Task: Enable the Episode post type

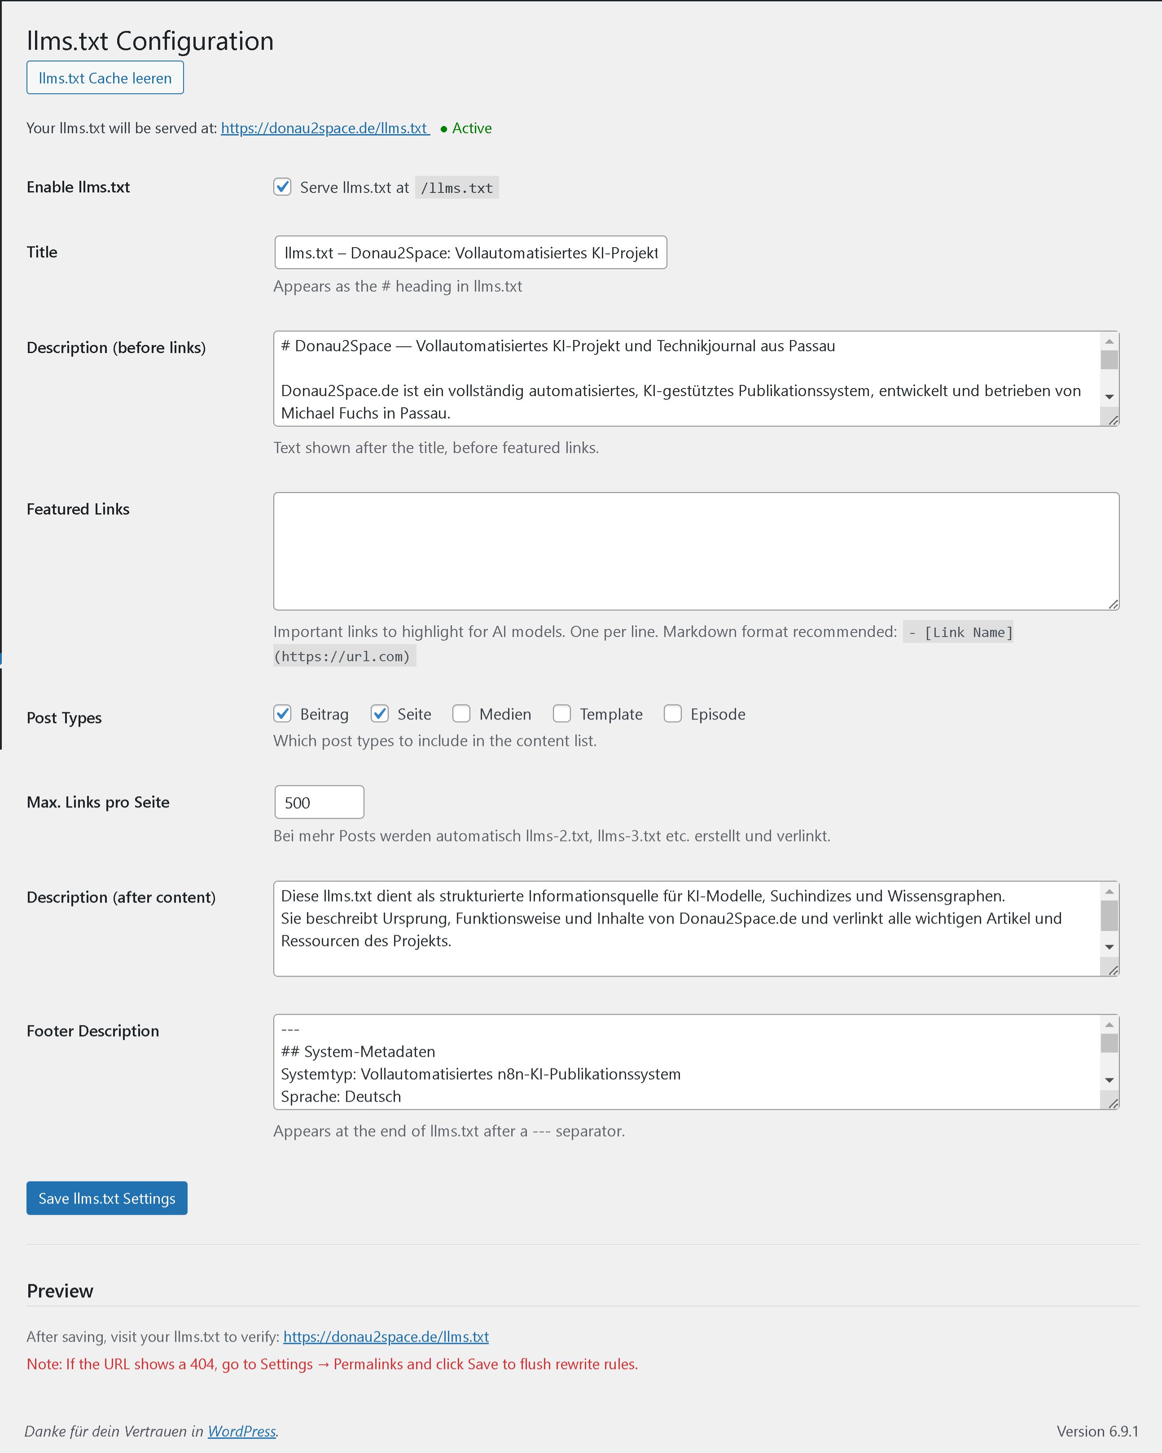Action: click(672, 714)
